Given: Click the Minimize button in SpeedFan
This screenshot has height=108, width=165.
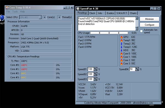Looking at the screenshot, I should 149,19.
